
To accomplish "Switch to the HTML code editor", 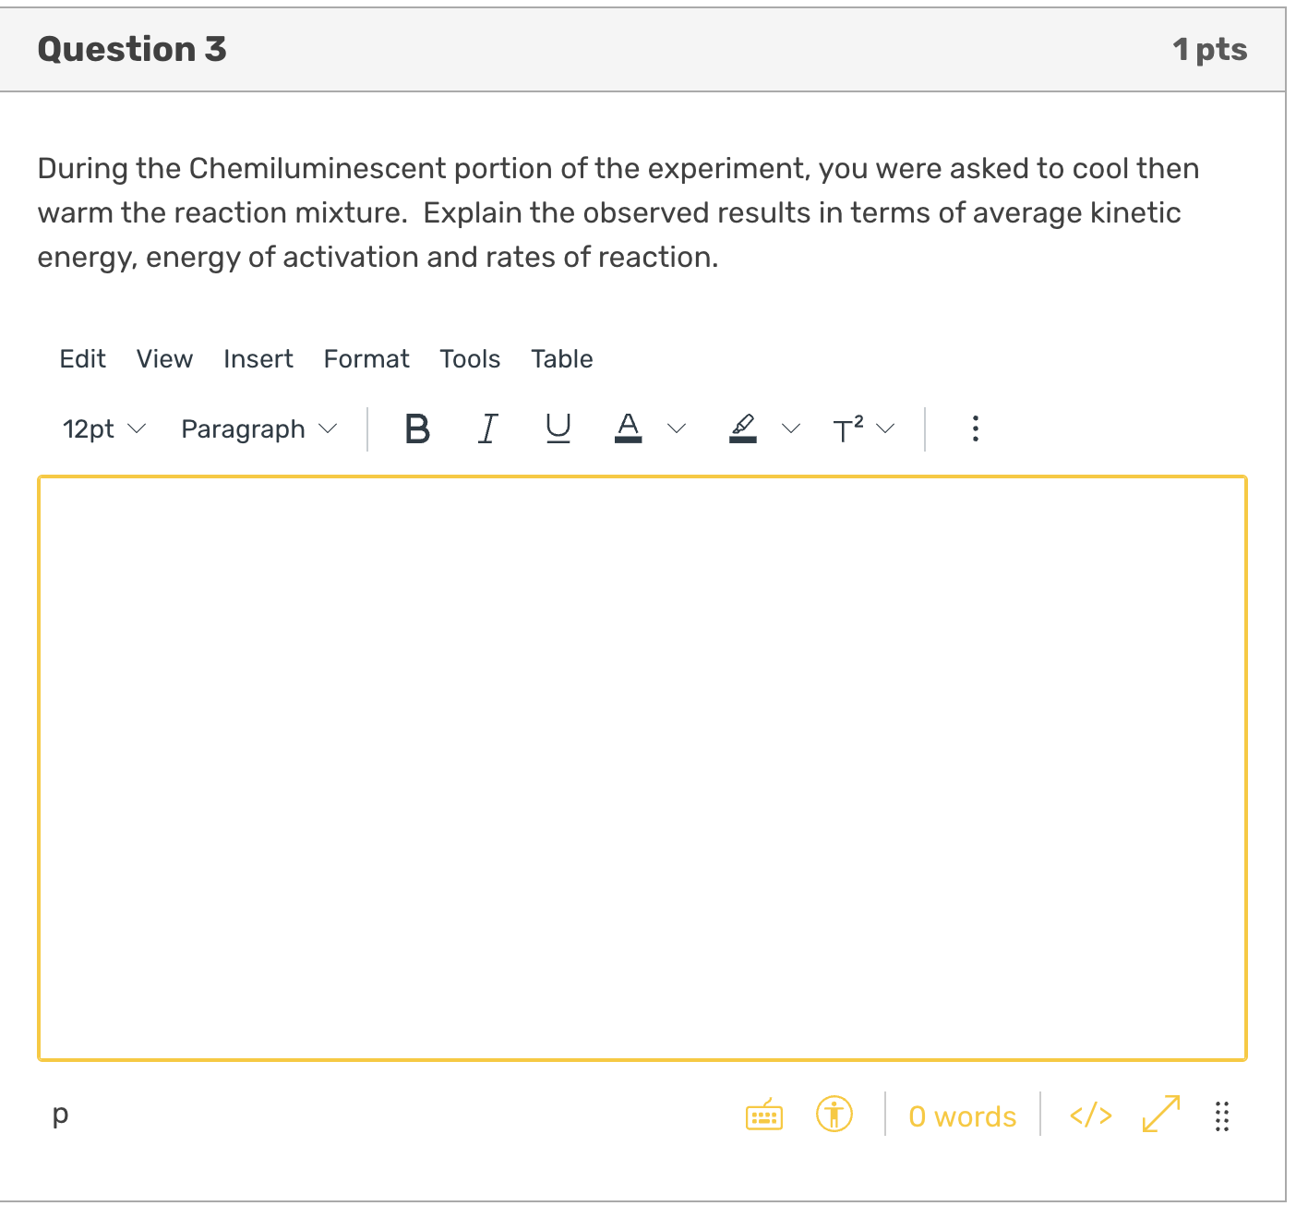I will tap(1089, 1116).
